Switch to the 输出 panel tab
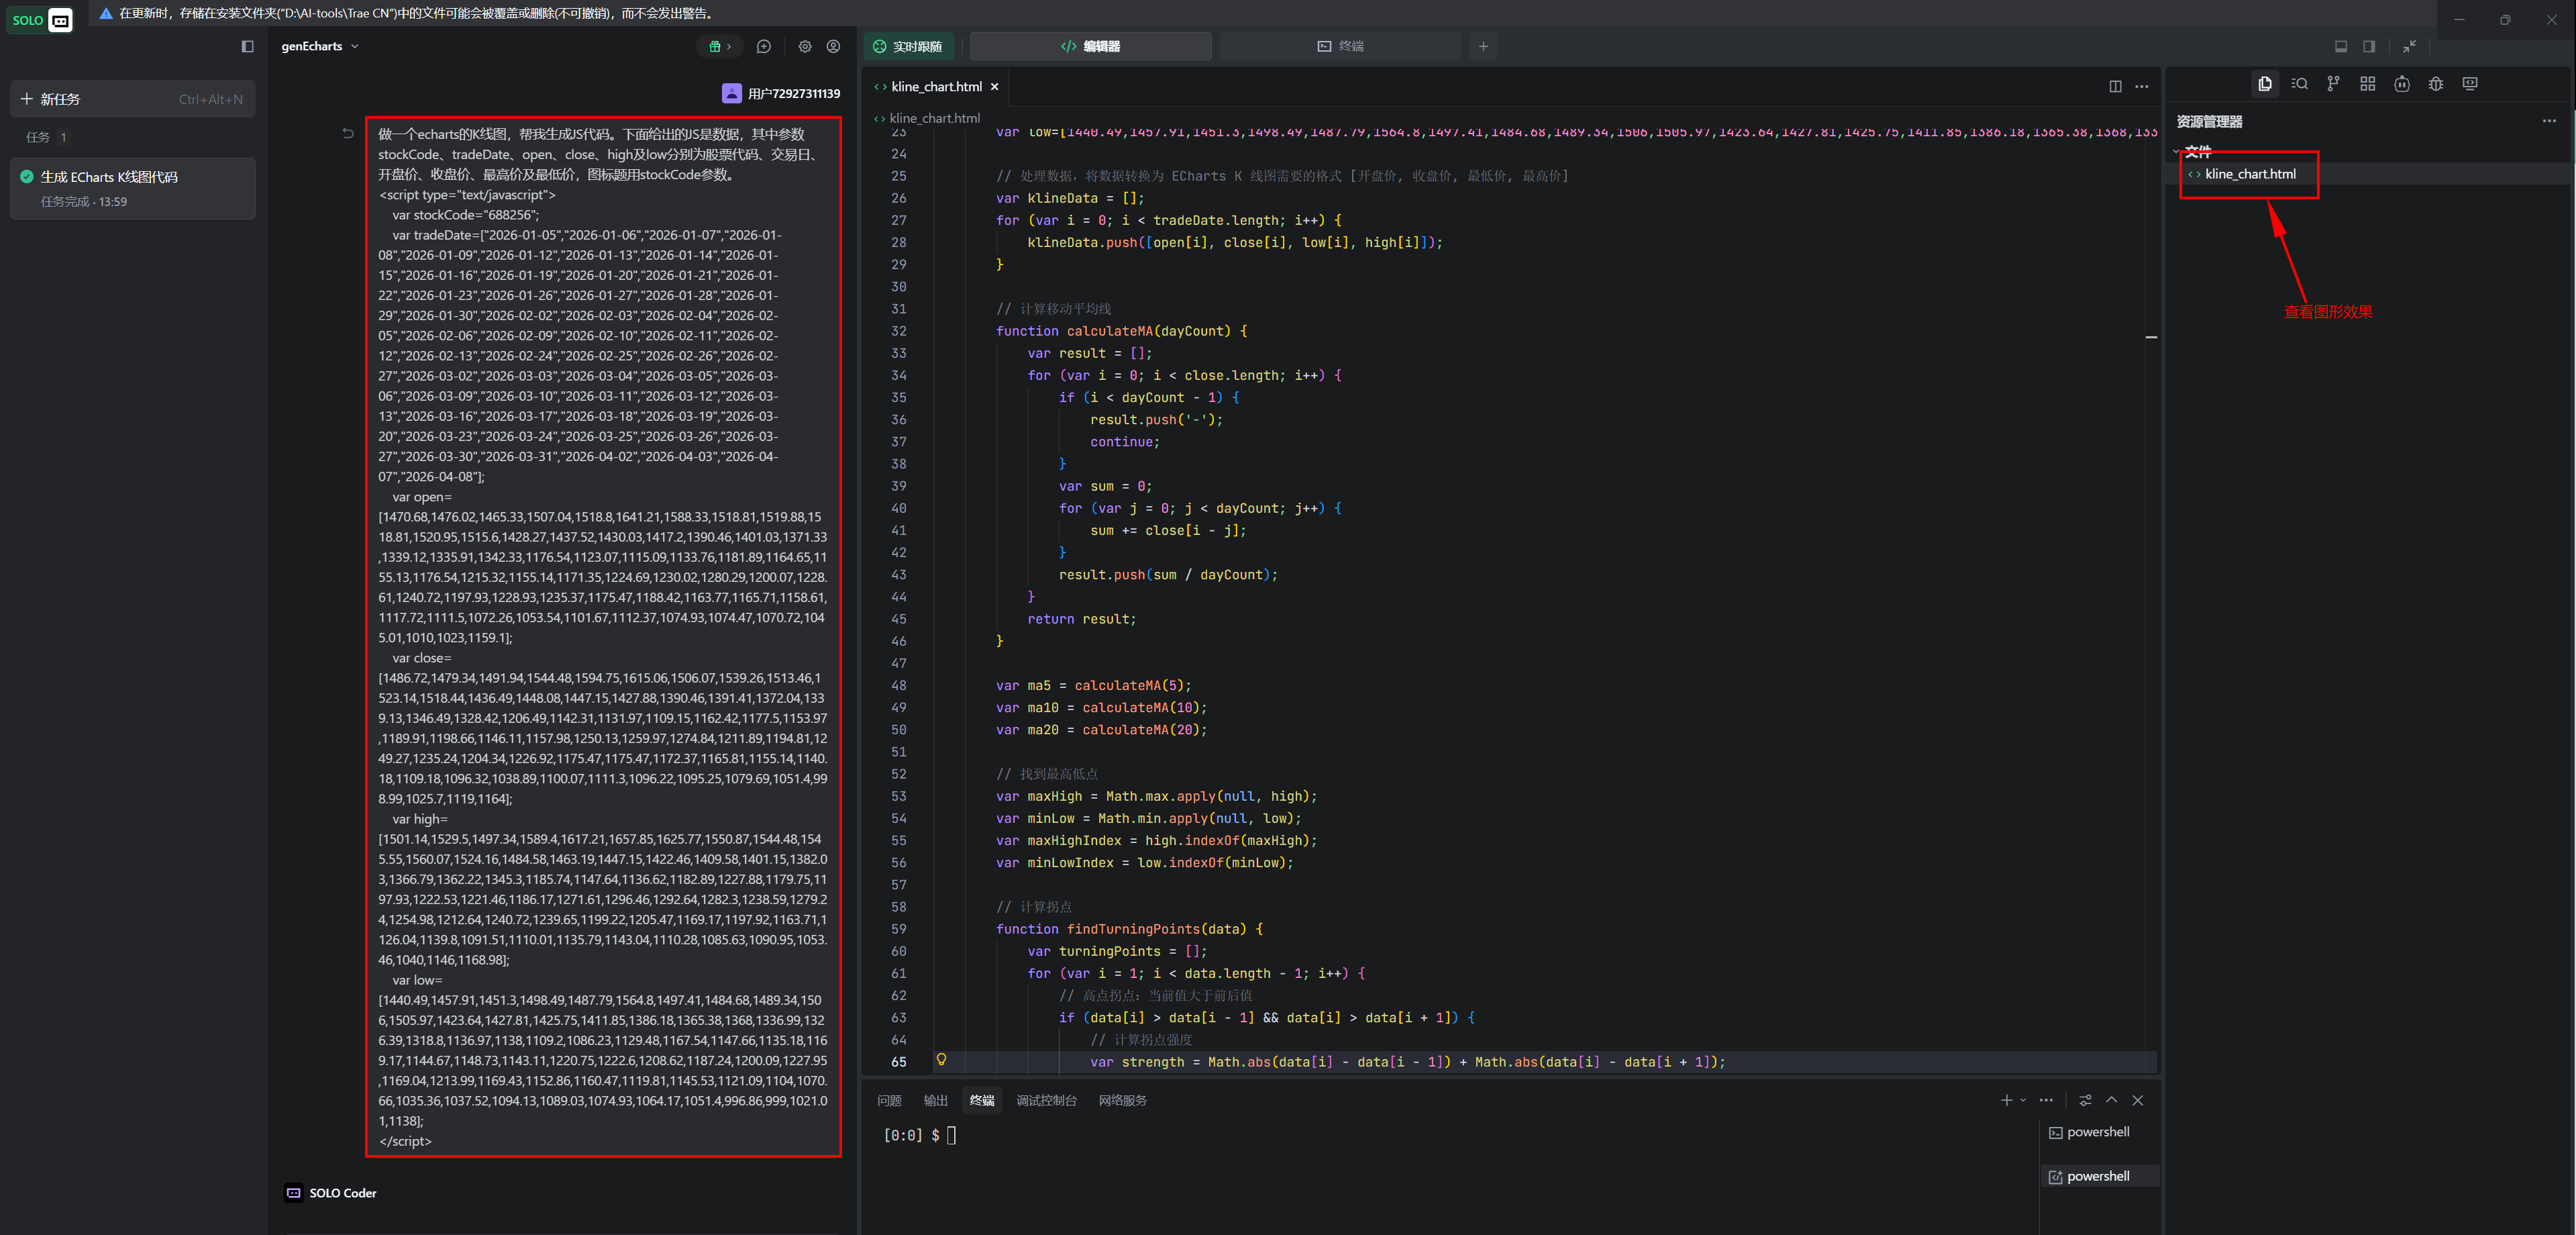The image size is (2576, 1235). pyautogui.click(x=936, y=1100)
